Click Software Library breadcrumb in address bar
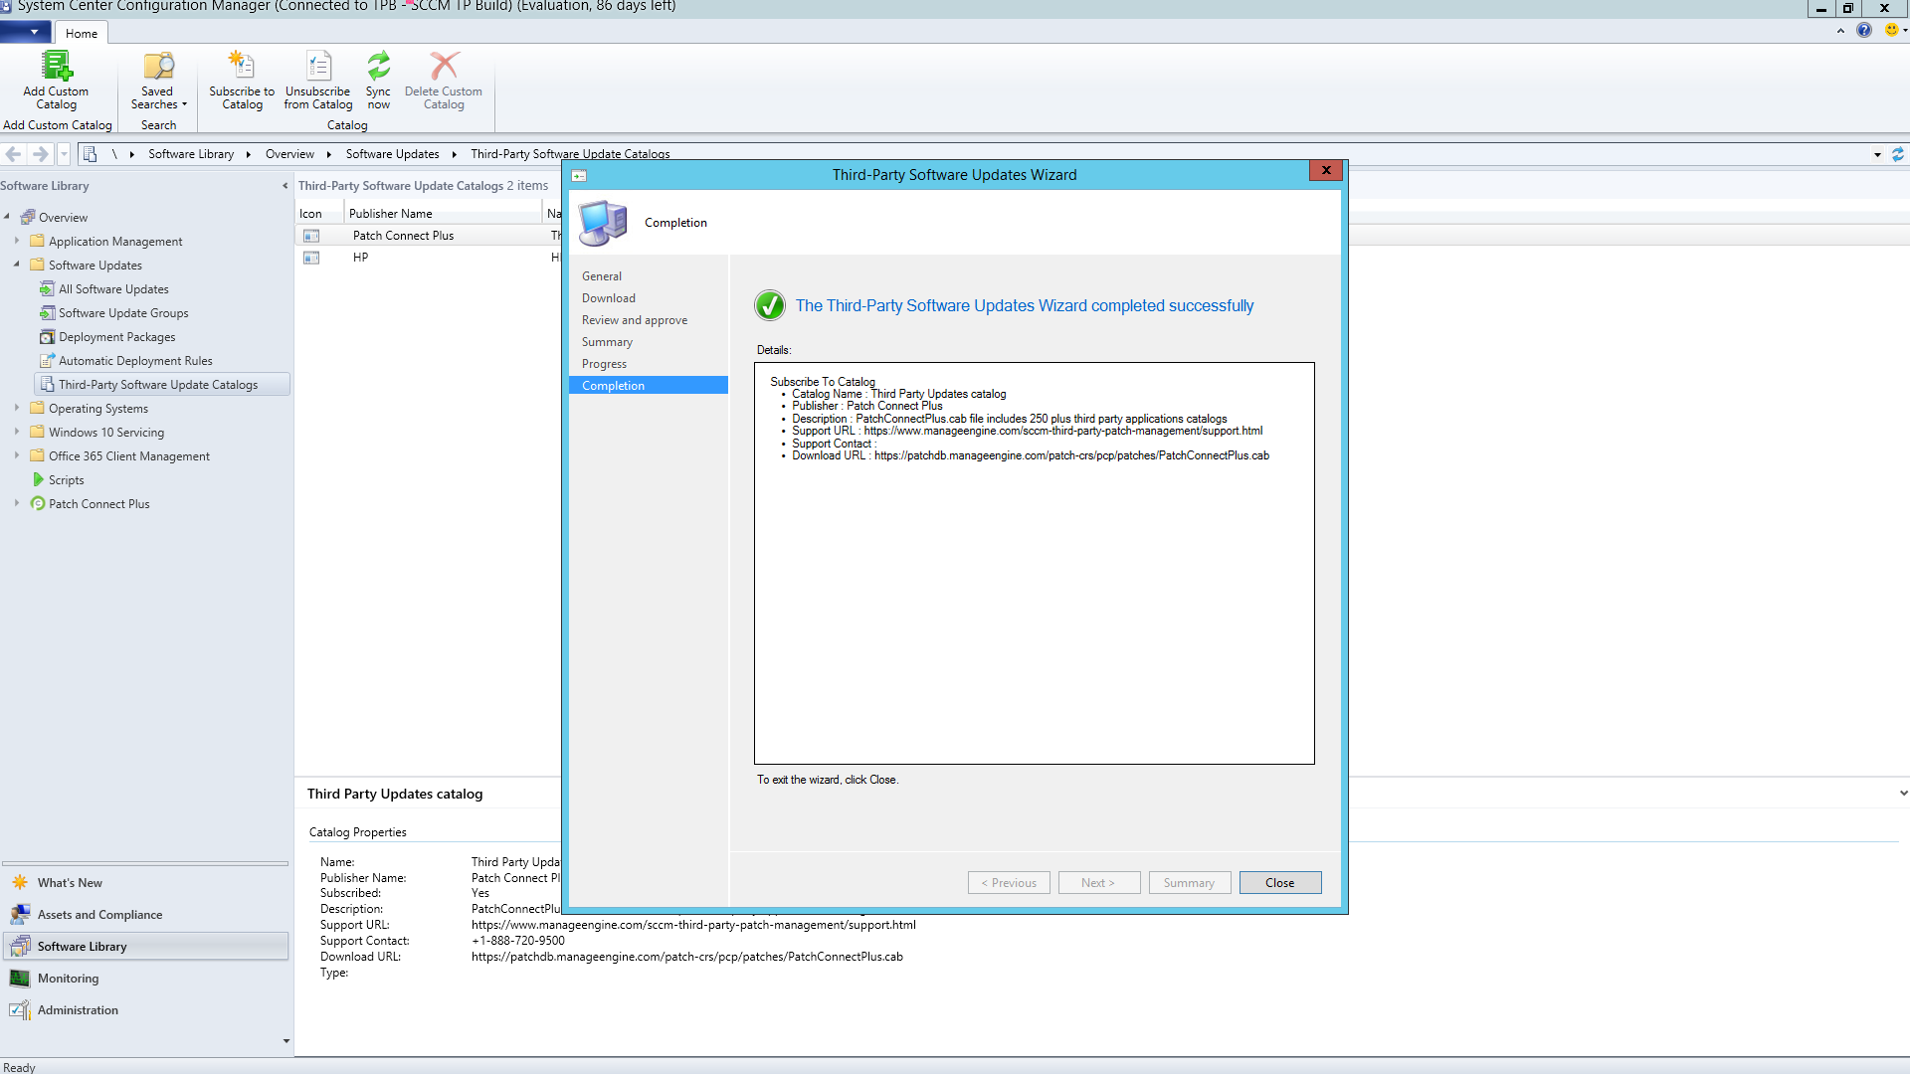 [x=191, y=154]
